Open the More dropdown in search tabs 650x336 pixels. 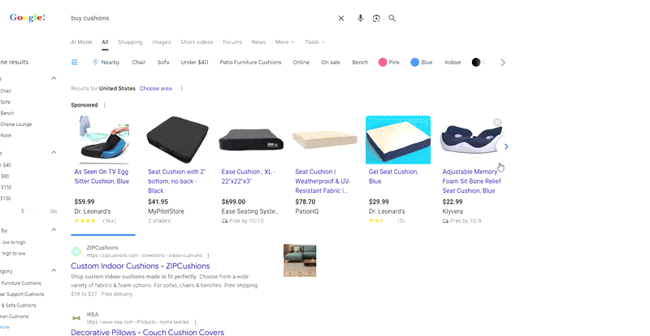[x=284, y=42]
